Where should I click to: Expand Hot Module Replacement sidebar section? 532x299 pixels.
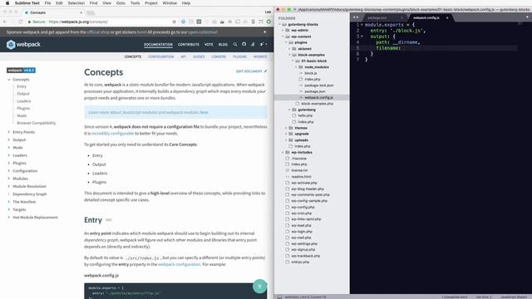point(9,218)
